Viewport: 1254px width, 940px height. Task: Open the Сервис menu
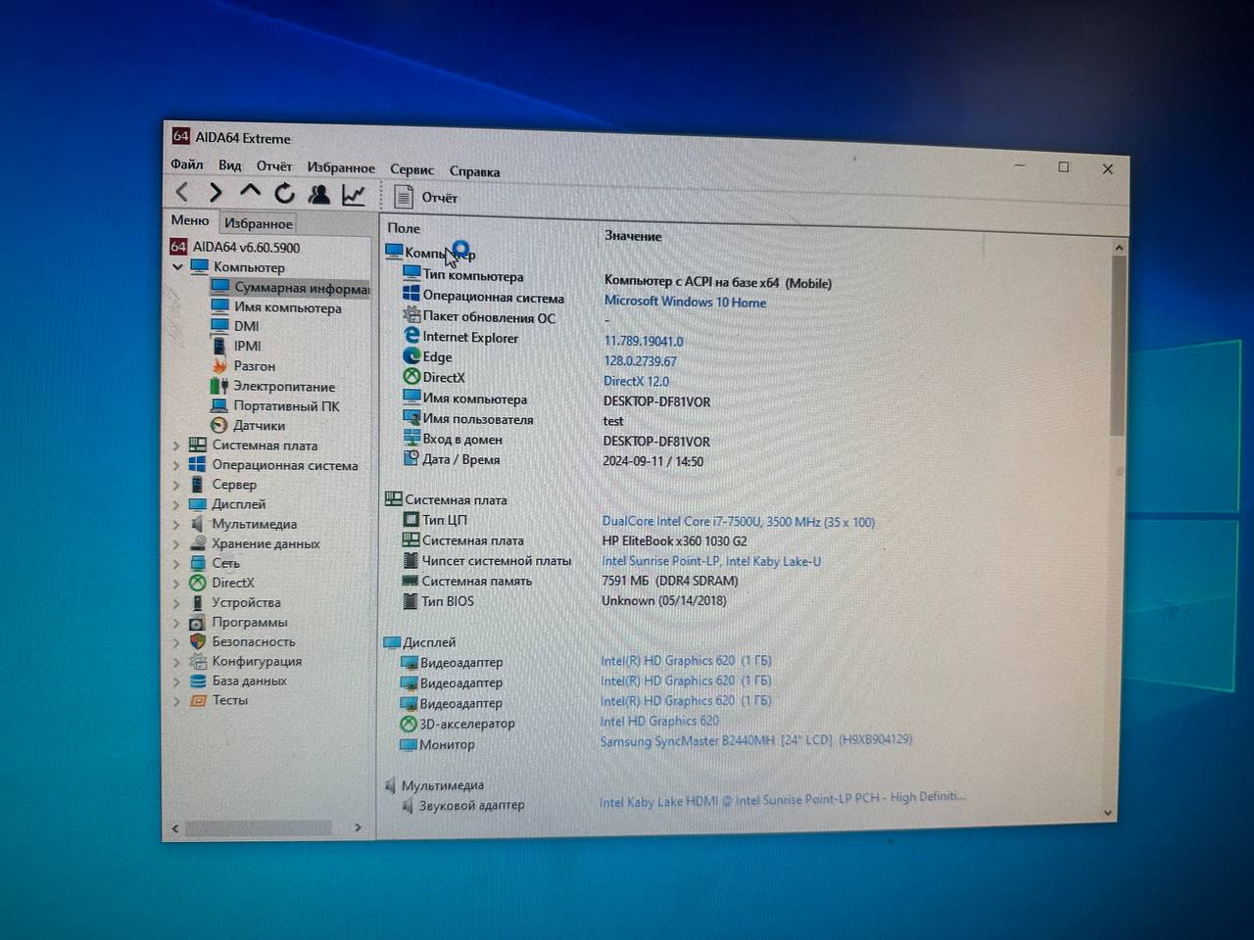click(411, 169)
